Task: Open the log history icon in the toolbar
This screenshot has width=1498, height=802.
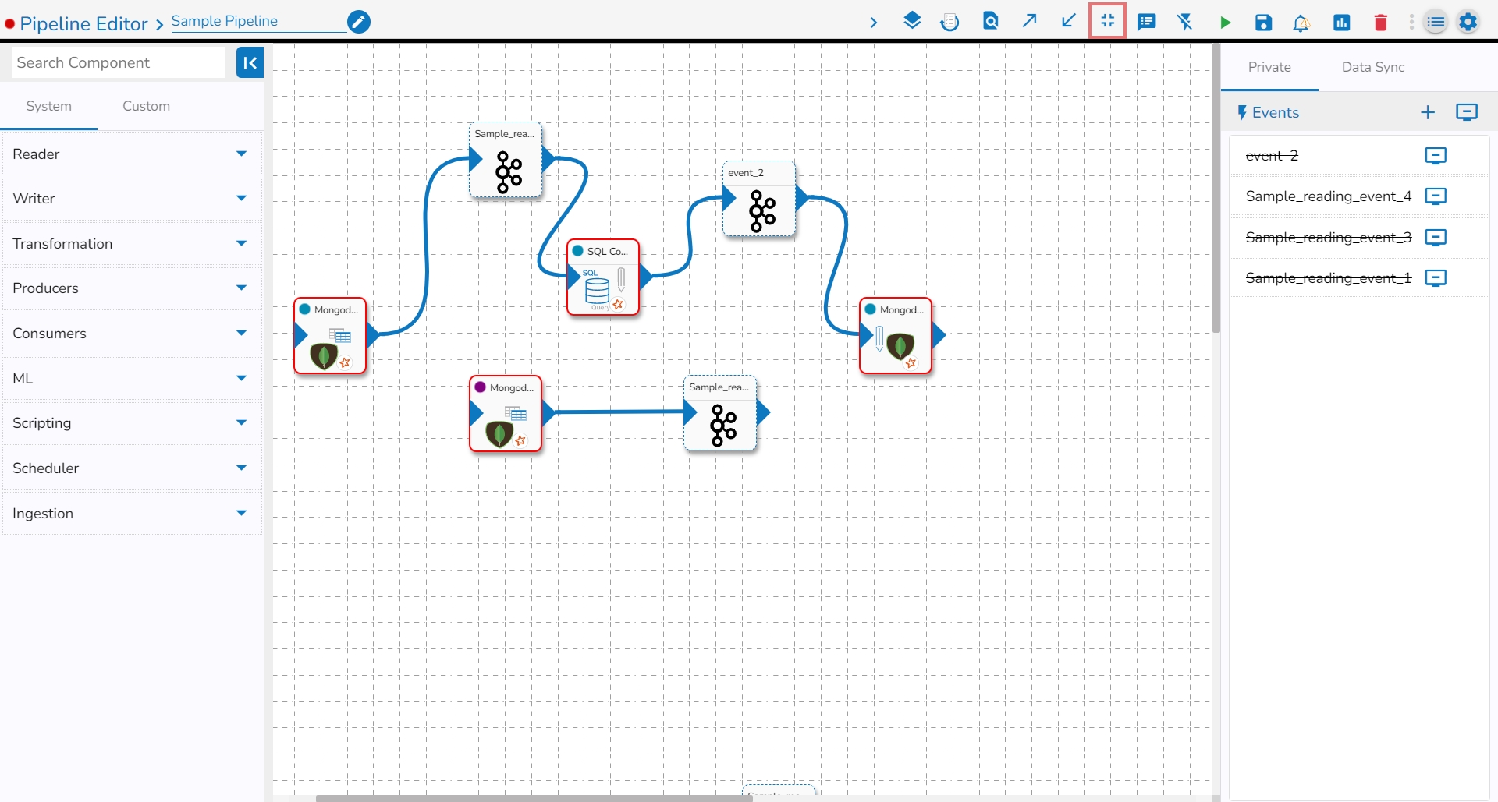Action: tap(950, 22)
